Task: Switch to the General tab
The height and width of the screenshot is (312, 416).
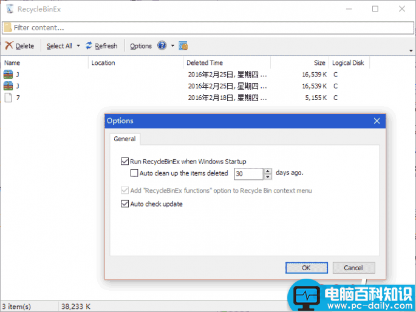Action: (124, 139)
